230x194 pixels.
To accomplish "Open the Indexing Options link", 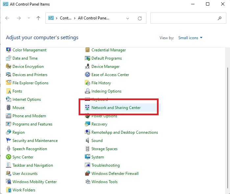I will 106,91.
